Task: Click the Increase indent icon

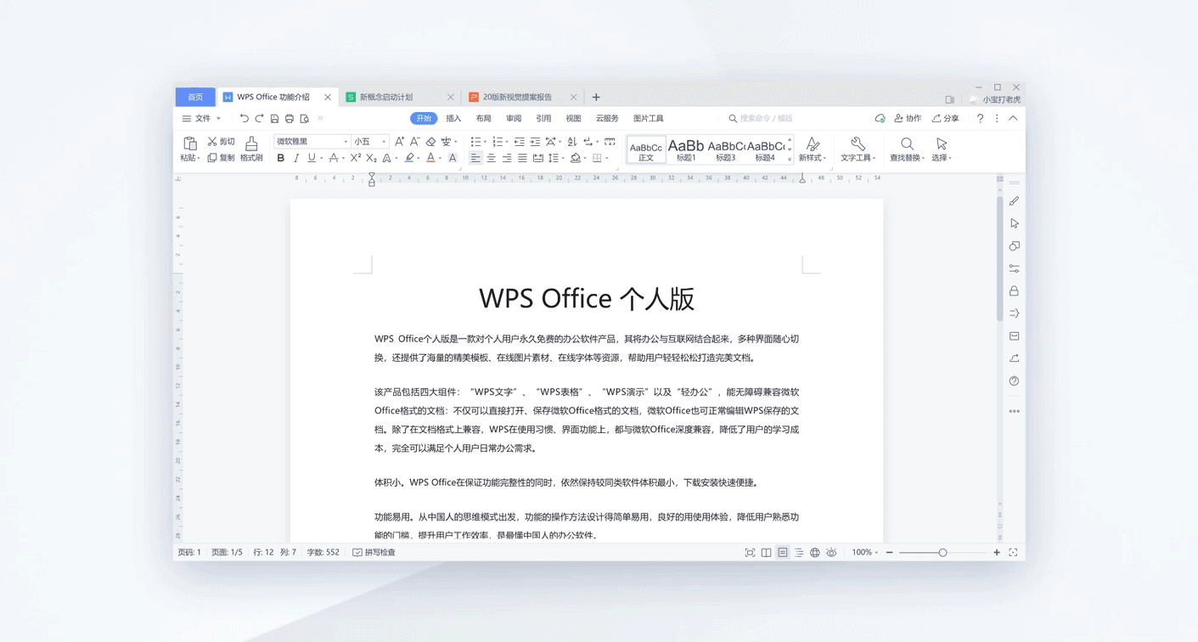Action: click(535, 142)
